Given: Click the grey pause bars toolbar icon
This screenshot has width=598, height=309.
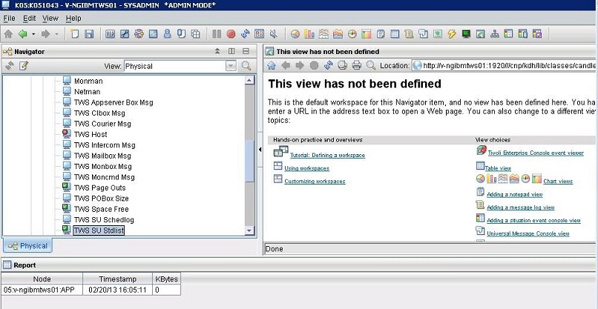Looking at the screenshot, I should 217,34.
